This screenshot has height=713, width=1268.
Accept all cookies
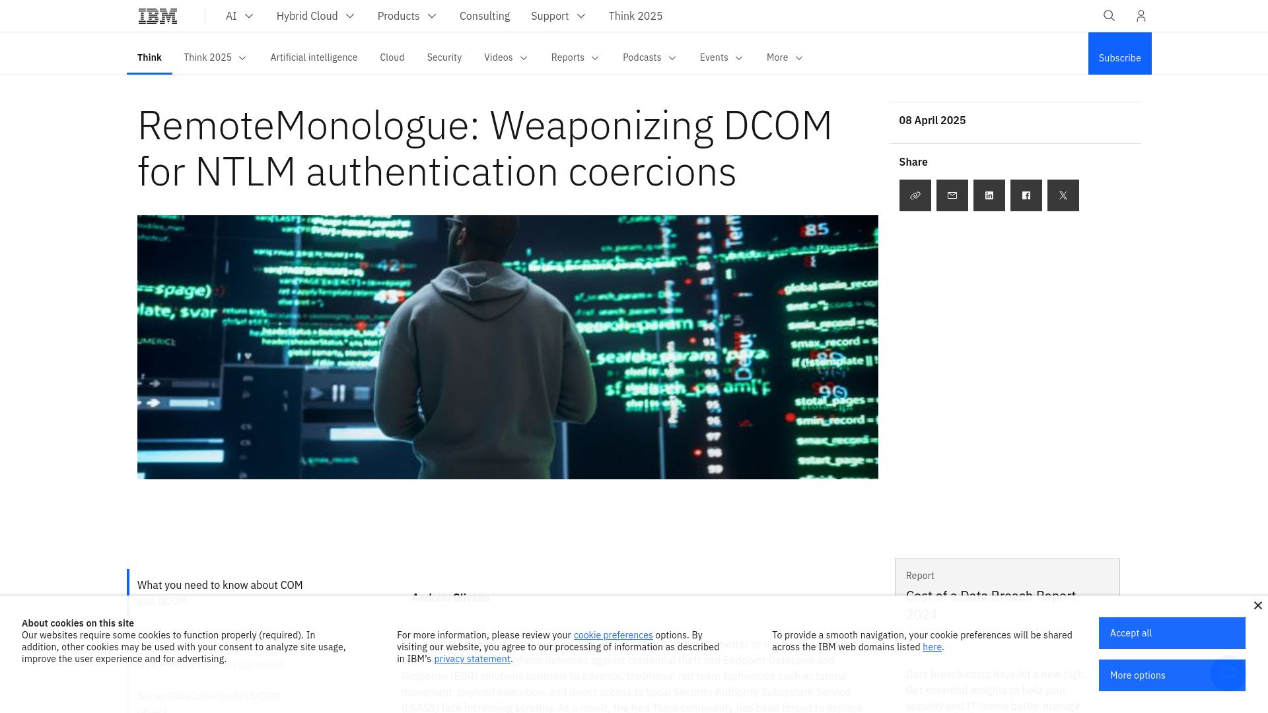1172,633
